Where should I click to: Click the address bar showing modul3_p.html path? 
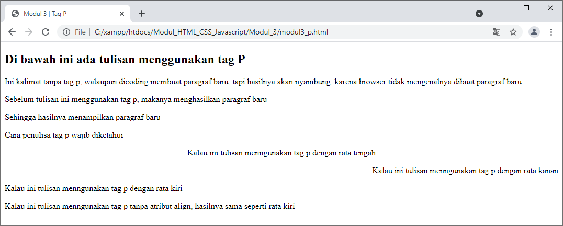click(262, 32)
